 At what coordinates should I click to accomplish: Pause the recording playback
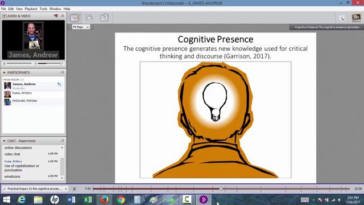pos(75,188)
